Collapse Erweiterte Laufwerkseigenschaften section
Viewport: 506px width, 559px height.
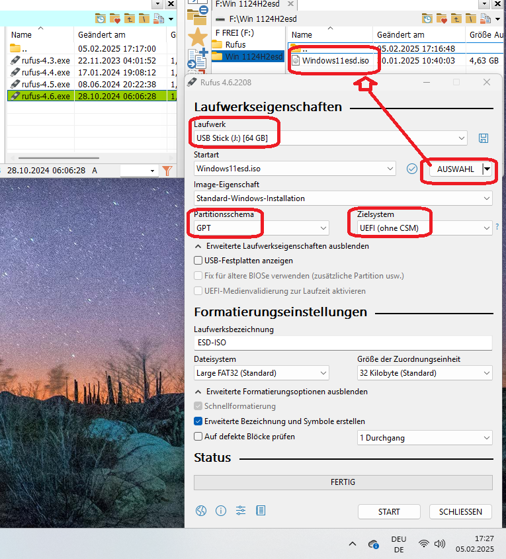pos(198,246)
